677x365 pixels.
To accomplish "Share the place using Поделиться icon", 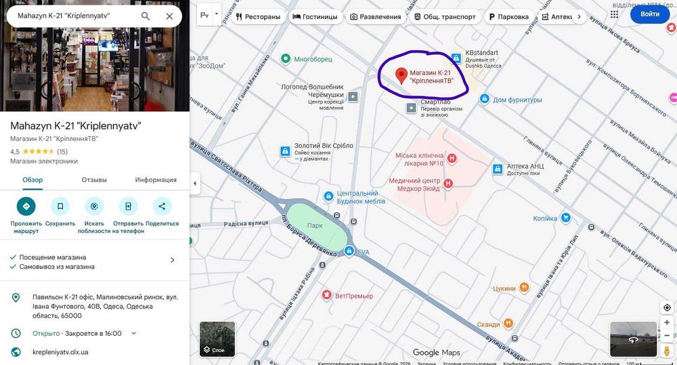I will (162, 207).
